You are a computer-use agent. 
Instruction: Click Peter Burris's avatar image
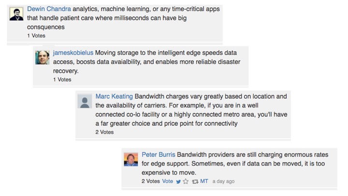[x=130, y=159]
